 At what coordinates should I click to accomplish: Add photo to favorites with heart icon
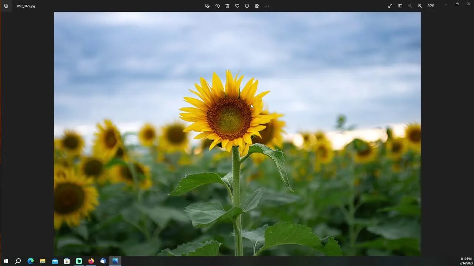tap(237, 6)
